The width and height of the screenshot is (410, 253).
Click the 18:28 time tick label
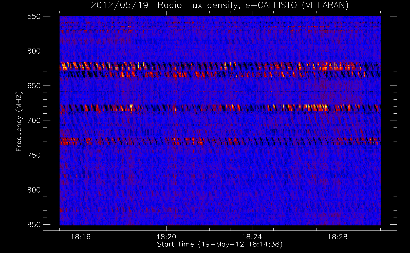point(338,237)
